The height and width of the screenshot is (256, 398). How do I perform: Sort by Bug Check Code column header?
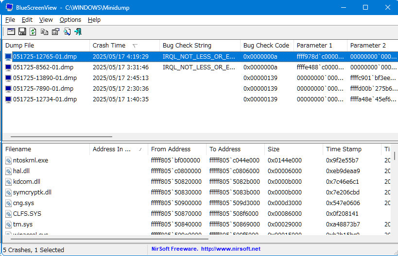pyautogui.click(x=267, y=45)
